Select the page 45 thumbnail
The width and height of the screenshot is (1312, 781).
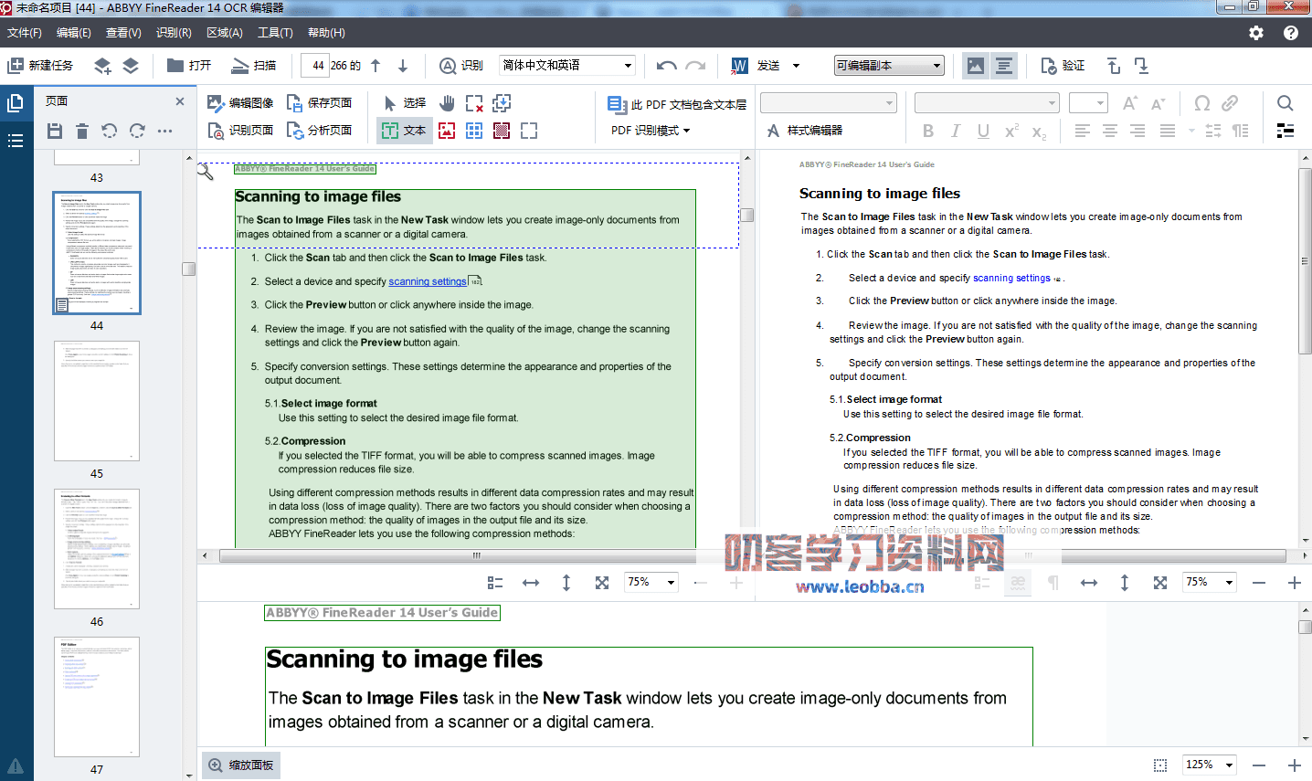click(97, 400)
